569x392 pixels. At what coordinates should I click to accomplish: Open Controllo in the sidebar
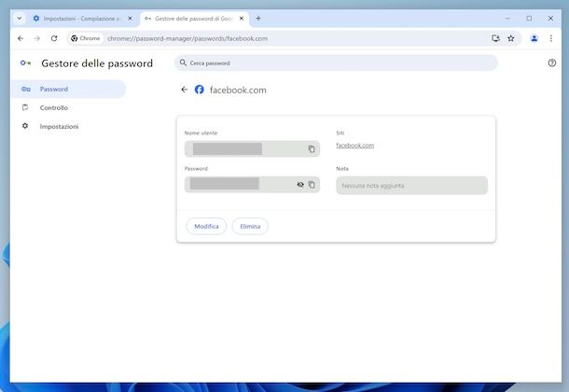click(54, 108)
